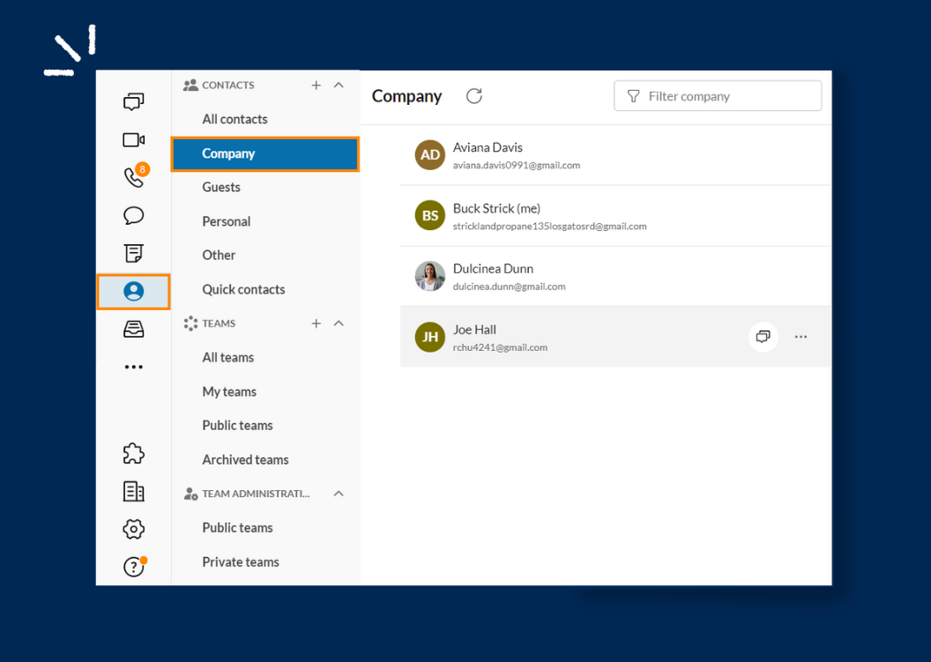Image resolution: width=931 pixels, height=662 pixels.
Task: Open the phone calls icon with badge
Action: coord(133,177)
